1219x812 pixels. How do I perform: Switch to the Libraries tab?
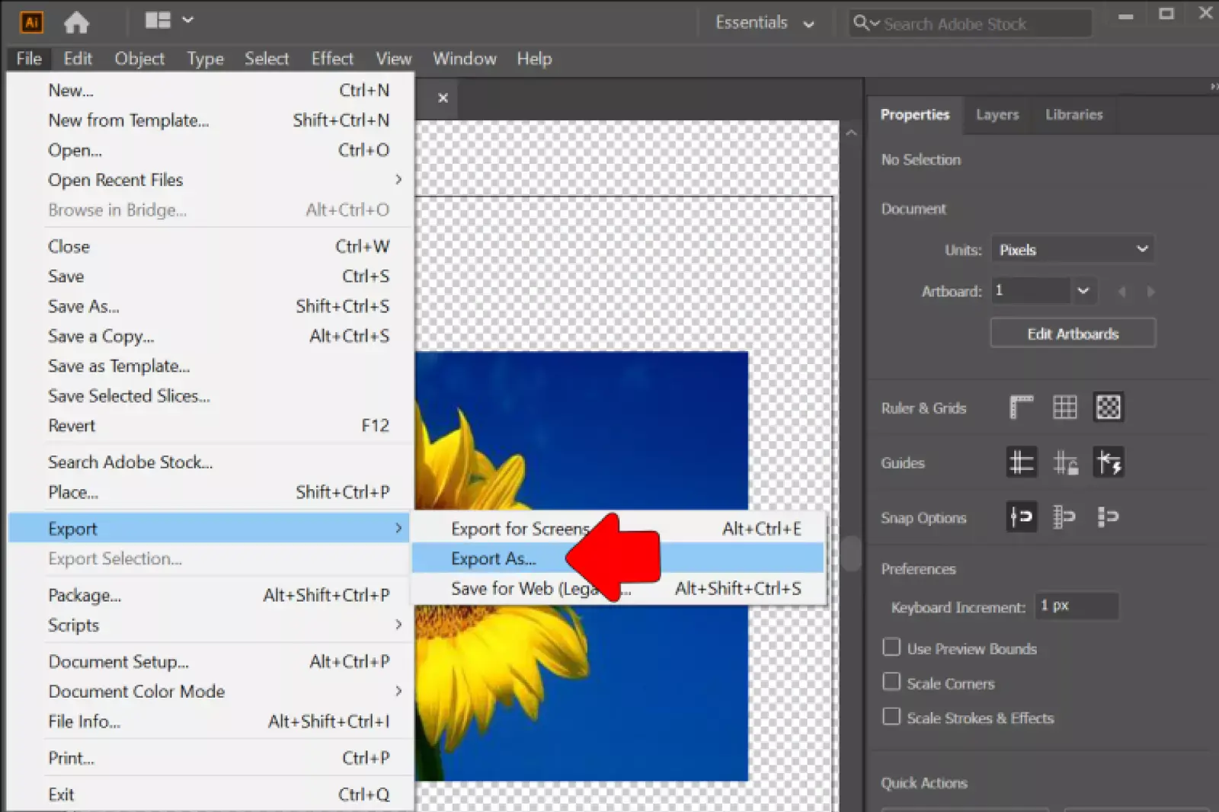pyautogui.click(x=1074, y=115)
